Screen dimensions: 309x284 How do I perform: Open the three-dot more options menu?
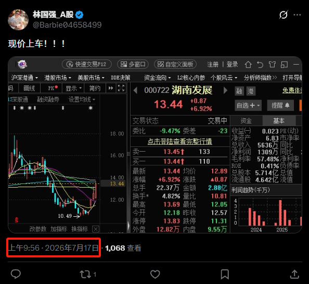[297, 15]
